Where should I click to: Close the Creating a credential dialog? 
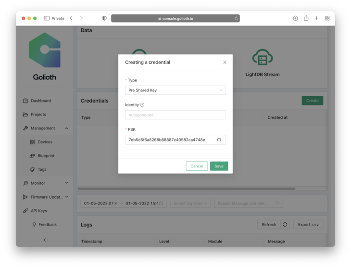225,62
